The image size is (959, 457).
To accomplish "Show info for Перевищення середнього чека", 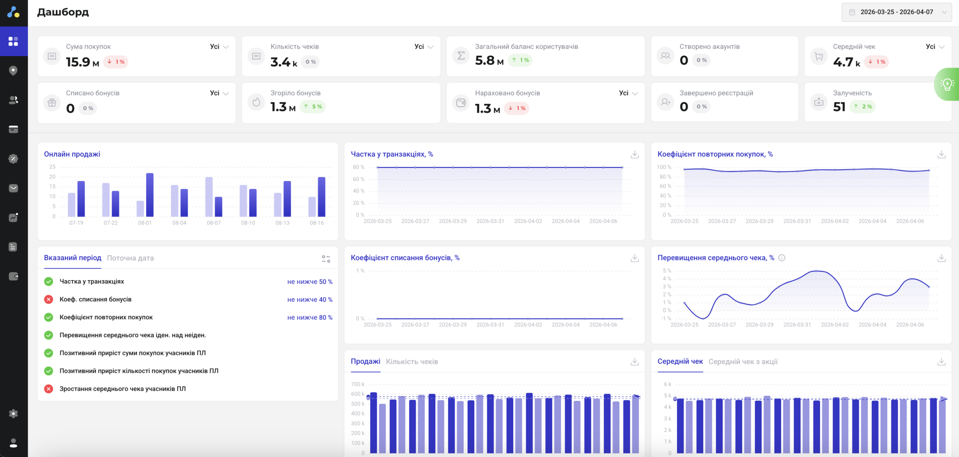I will click(x=782, y=258).
